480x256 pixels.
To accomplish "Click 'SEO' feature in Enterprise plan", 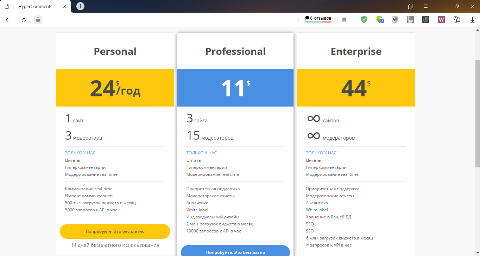I will pyautogui.click(x=310, y=231).
